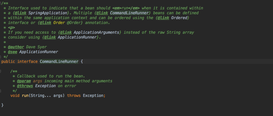Screen dimensions: 273x116
Task: Click the void return type keyword
Action: pos(15,96)
